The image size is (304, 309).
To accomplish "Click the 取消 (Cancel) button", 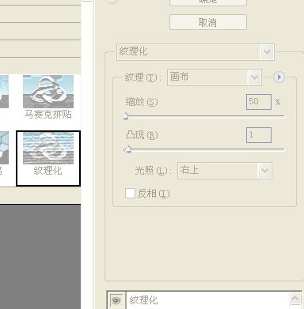I will 208,22.
